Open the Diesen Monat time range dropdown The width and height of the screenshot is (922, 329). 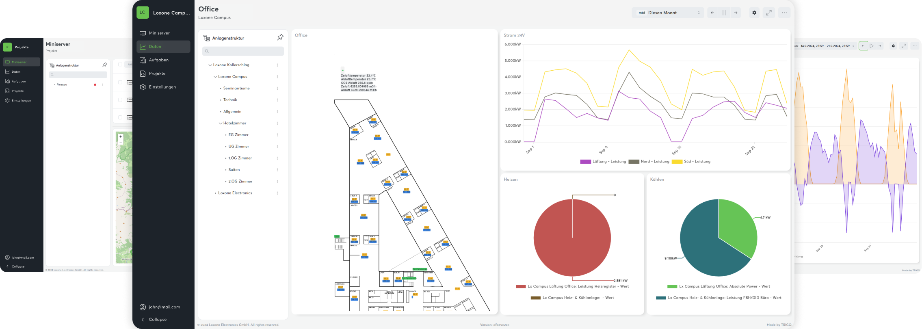668,13
